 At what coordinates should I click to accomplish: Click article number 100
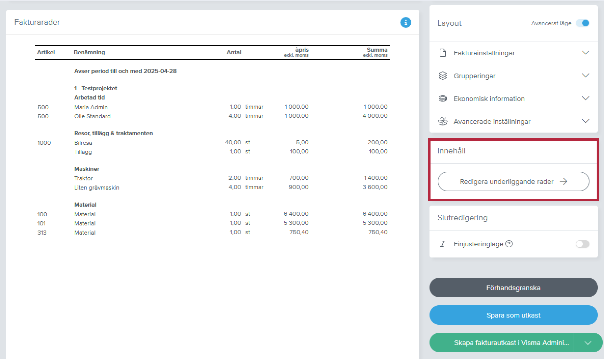(x=42, y=214)
